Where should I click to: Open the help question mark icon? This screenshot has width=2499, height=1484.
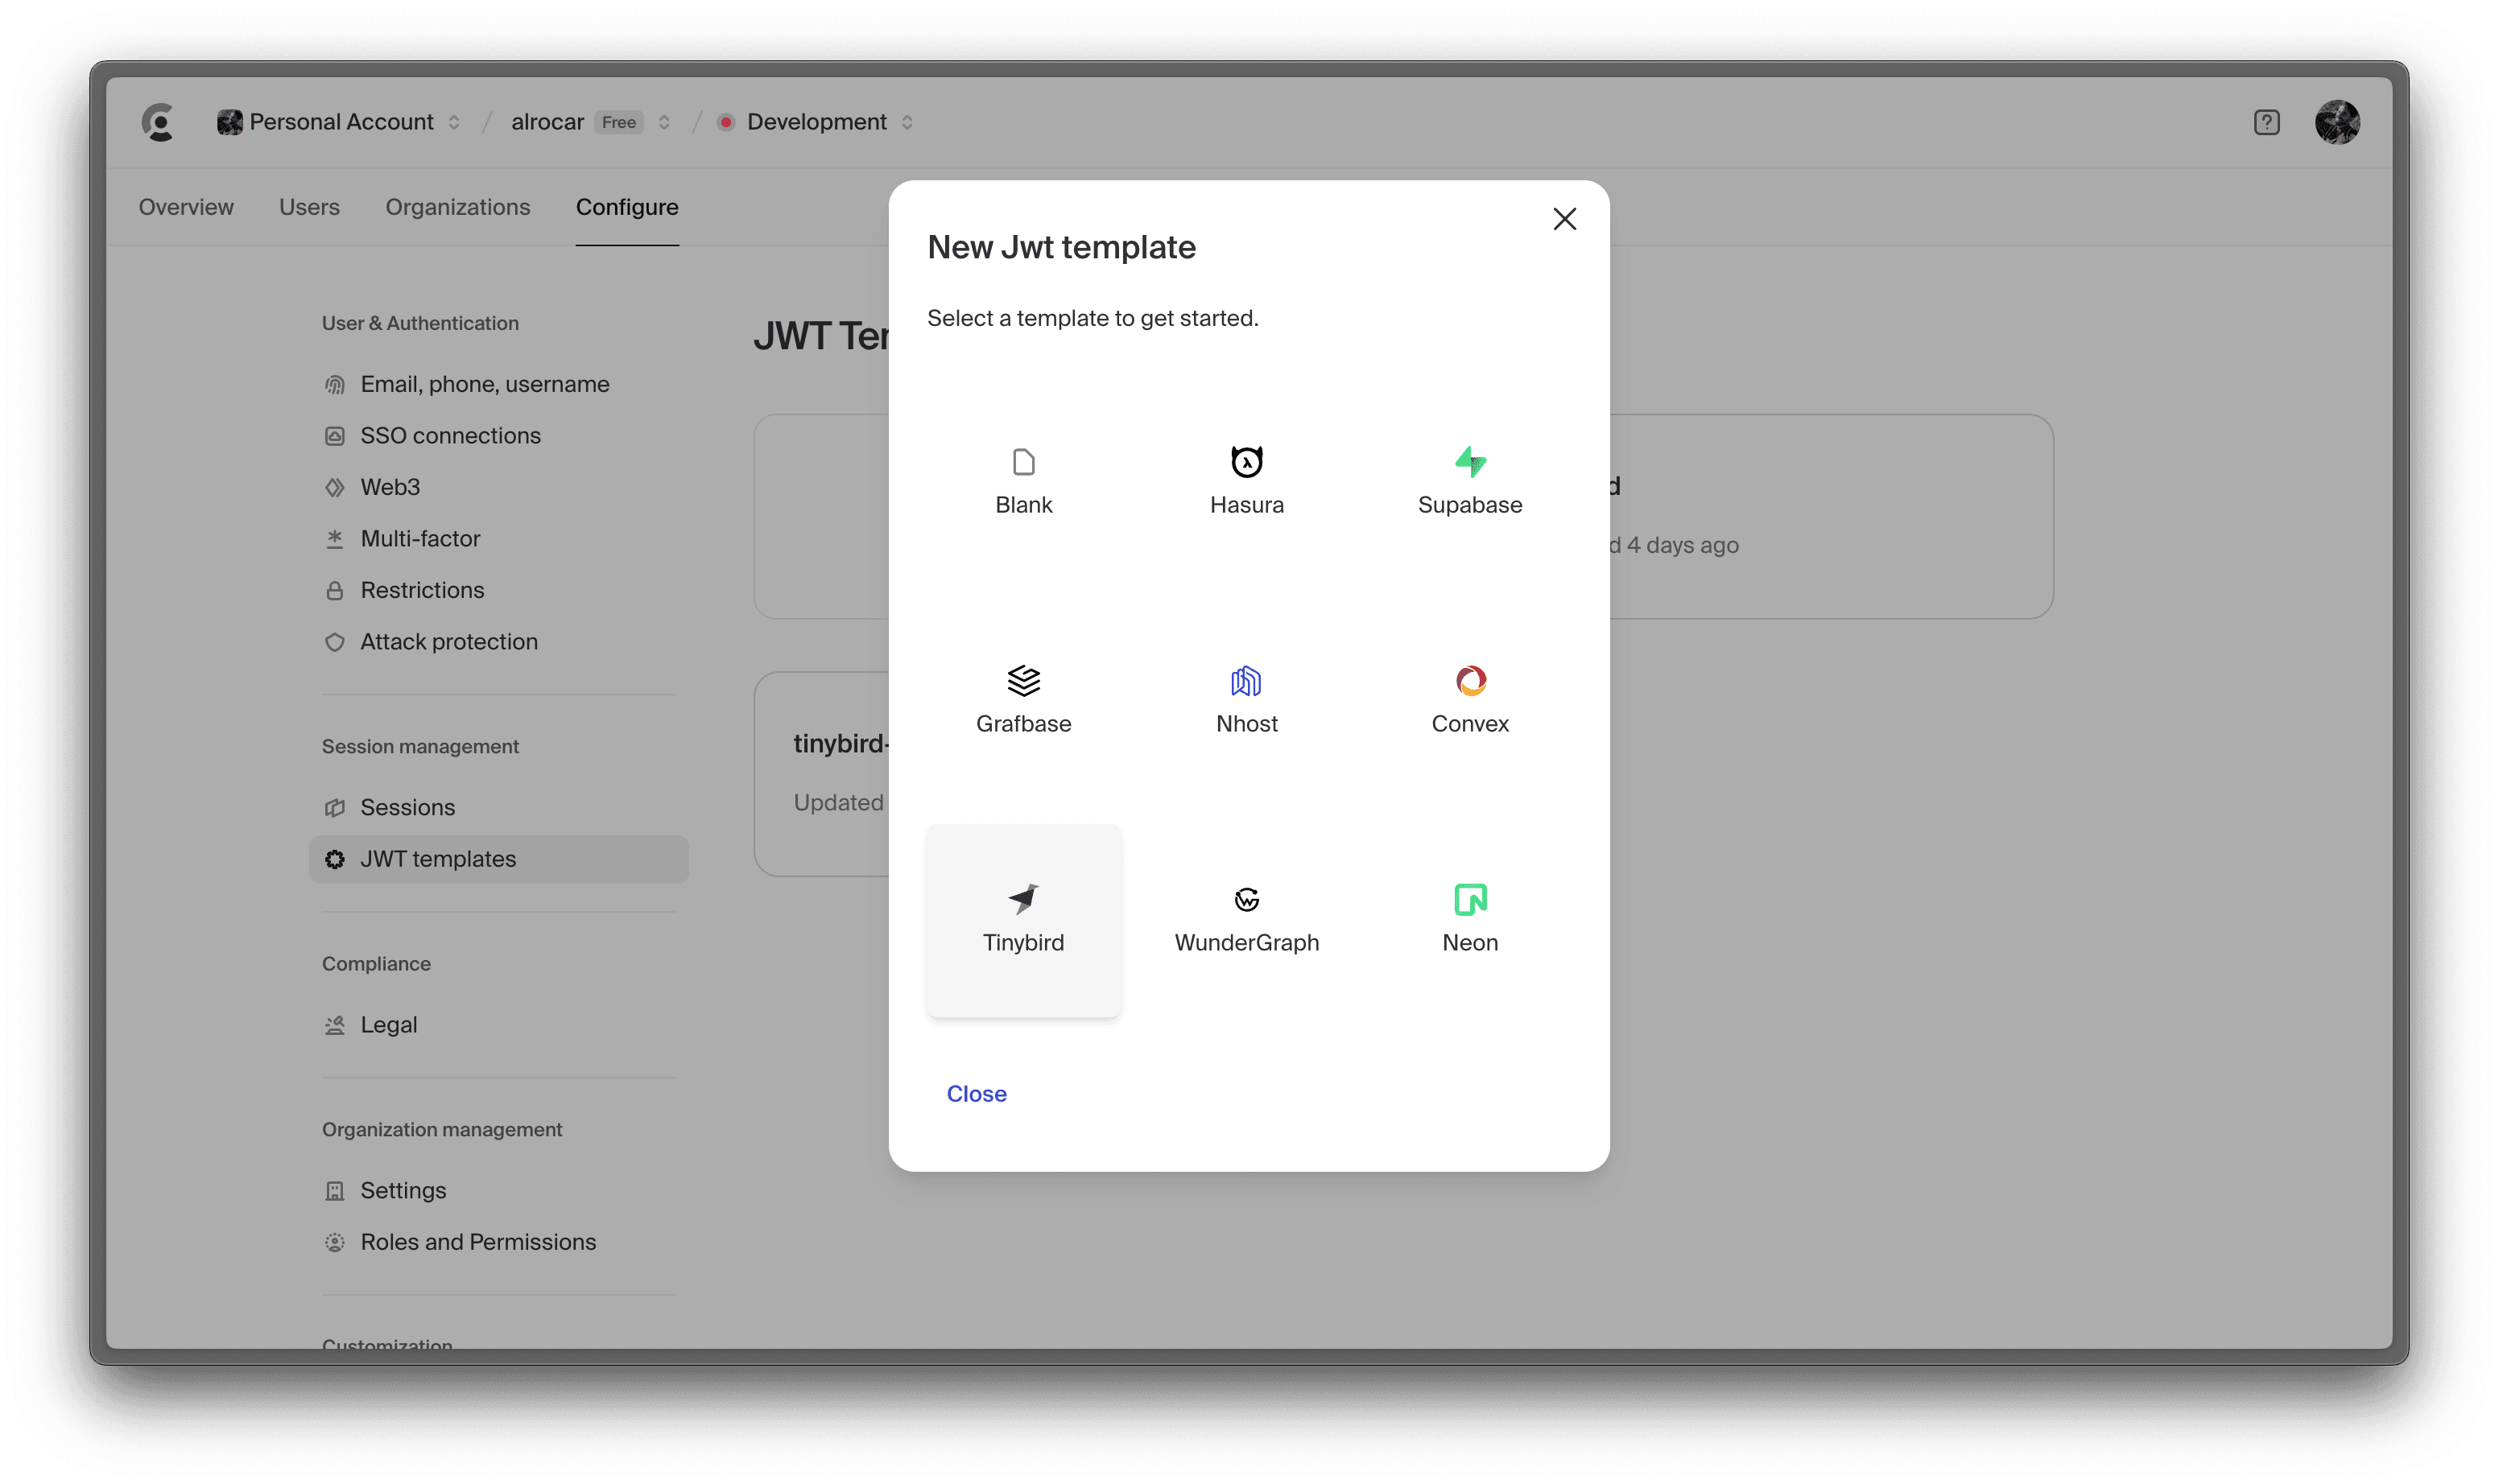(2266, 122)
